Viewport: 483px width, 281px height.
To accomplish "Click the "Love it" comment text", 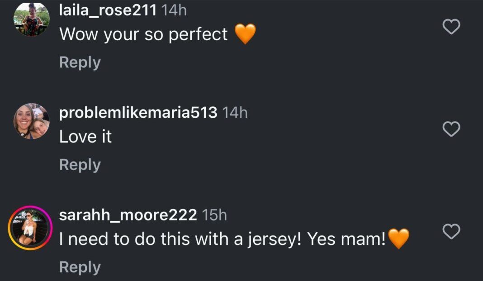I will pyautogui.click(x=85, y=137).
